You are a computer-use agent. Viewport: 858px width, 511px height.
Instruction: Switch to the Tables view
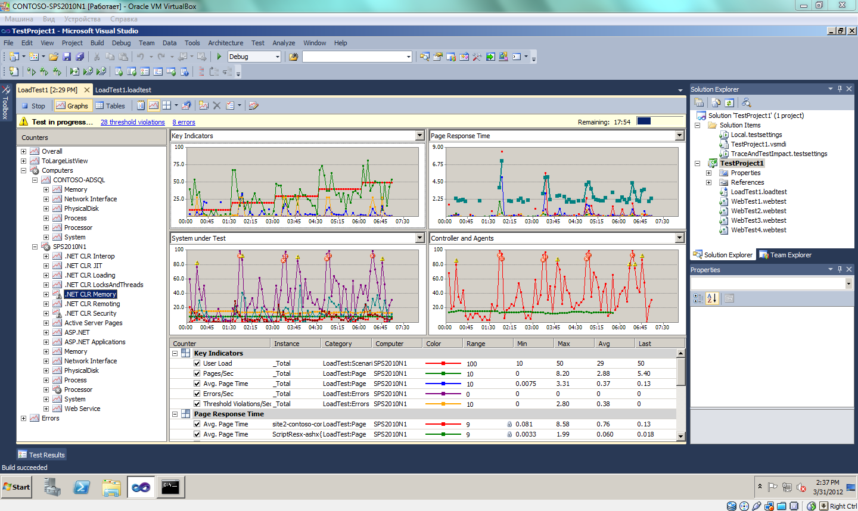click(110, 105)
